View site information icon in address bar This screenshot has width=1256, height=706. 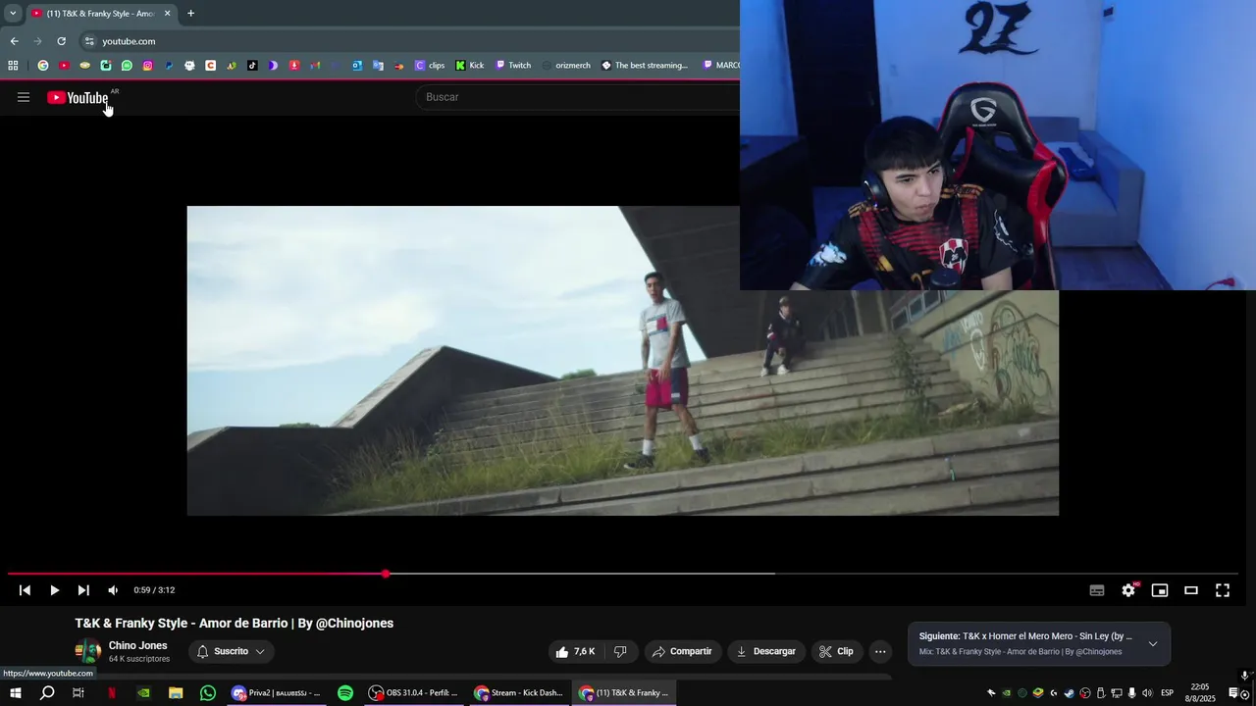pos(89,41)
